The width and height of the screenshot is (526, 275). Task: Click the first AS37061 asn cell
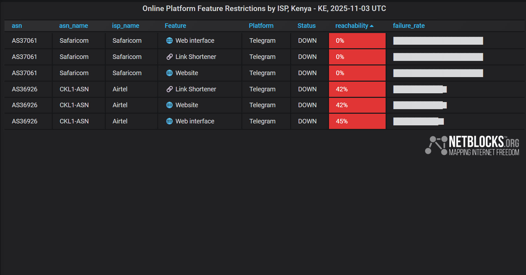[25, 40]
